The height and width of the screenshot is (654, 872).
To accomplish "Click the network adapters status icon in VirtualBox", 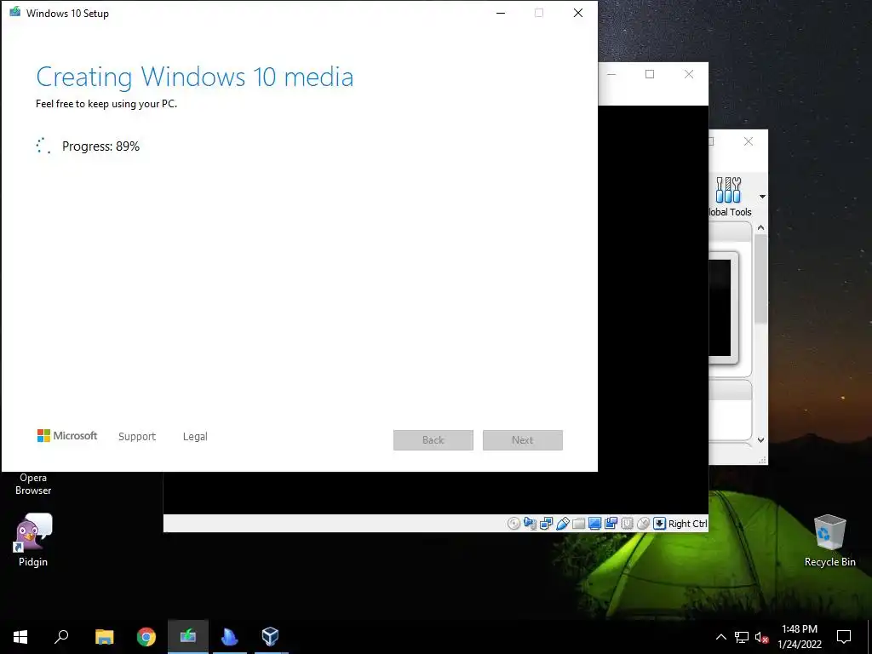I will coord(546,524).
